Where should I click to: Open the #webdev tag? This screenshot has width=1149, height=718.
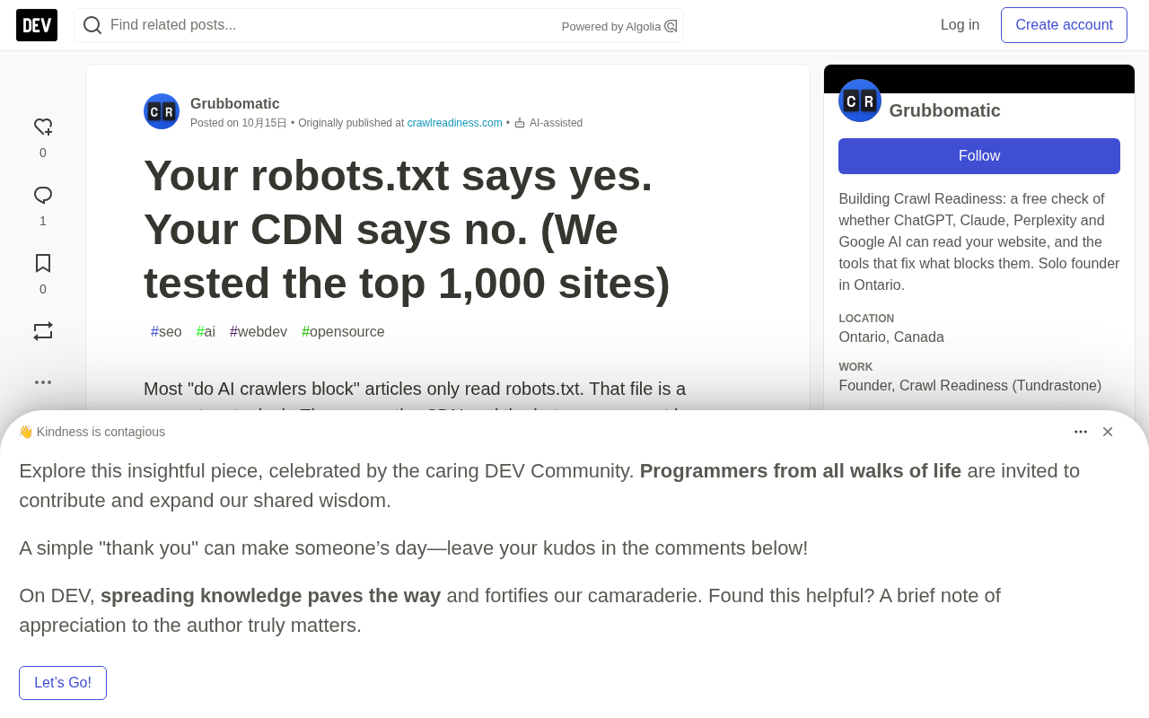pyautogui.click(x=259, y=332)
